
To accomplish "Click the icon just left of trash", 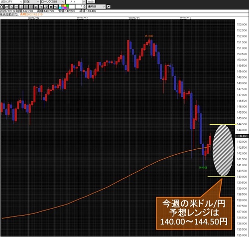I will click(46, 6).
